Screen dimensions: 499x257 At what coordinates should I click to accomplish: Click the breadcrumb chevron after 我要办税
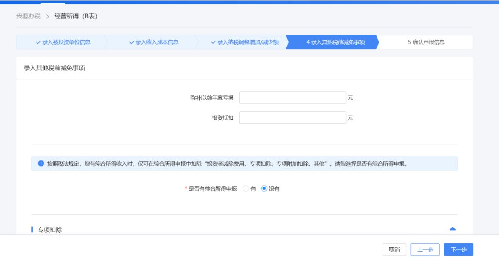[47, 17]
